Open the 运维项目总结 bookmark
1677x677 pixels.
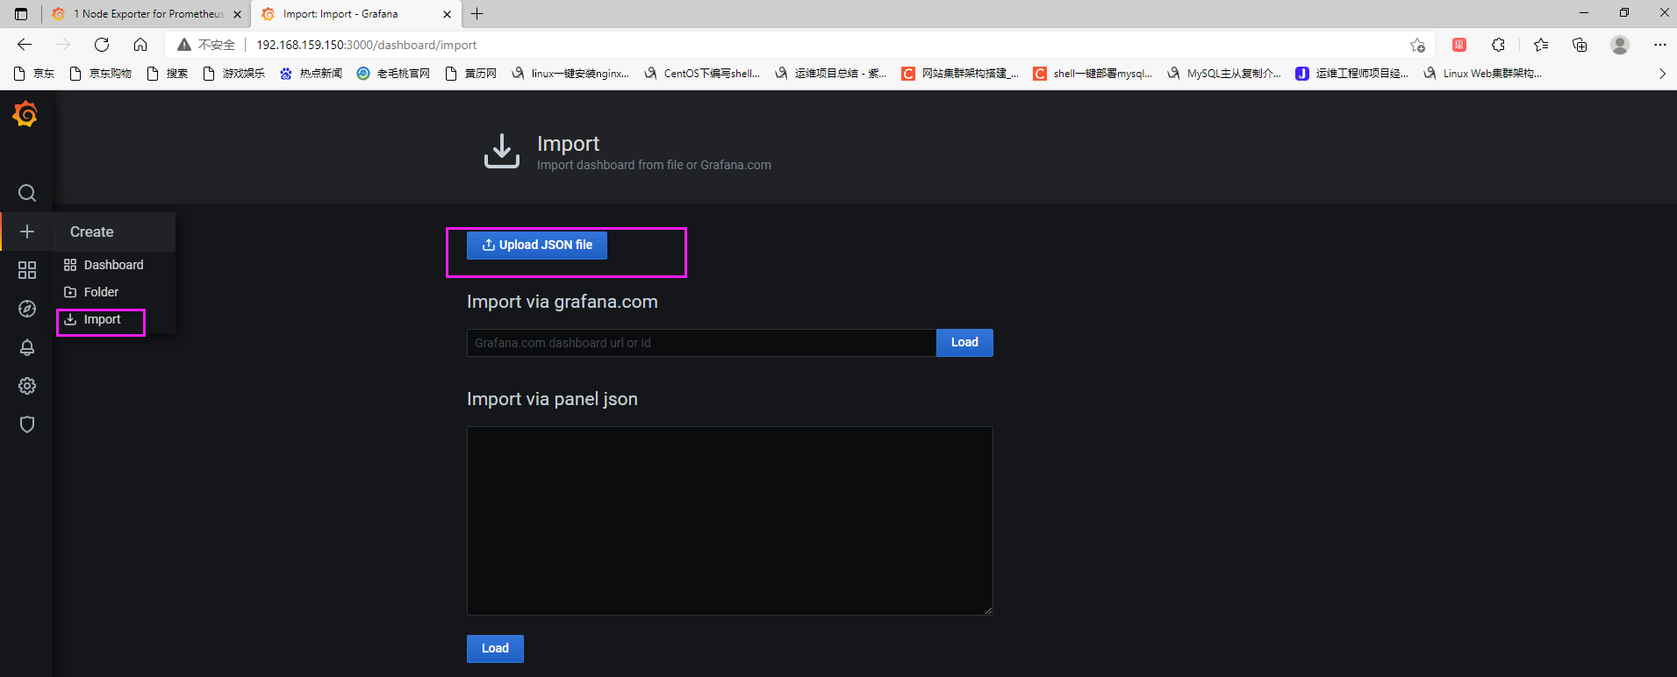(x=831, y=74)
